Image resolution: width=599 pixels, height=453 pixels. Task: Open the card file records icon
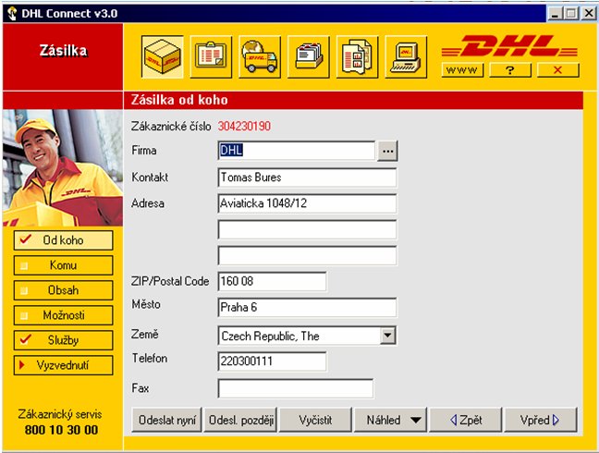(309, 57)
